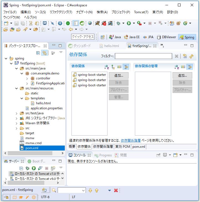Click the graduation cap tutorial icon
The height and width of the screenshot is (202, 200).
[x=21, y=197]
